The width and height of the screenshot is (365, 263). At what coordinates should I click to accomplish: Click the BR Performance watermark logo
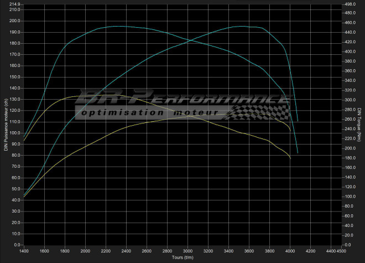coord(182,99)
